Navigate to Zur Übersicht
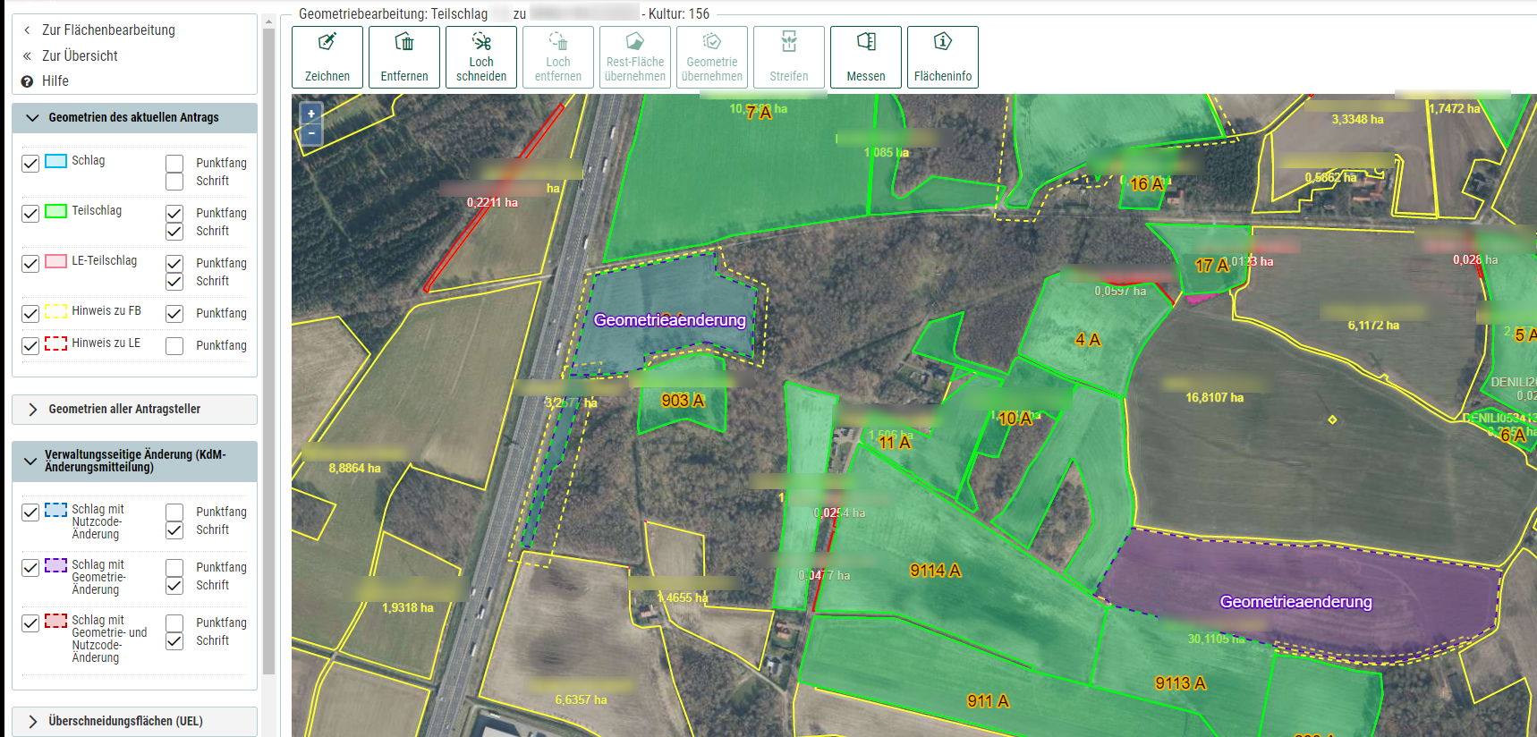 pyautogui.click(x=80, y=55)
